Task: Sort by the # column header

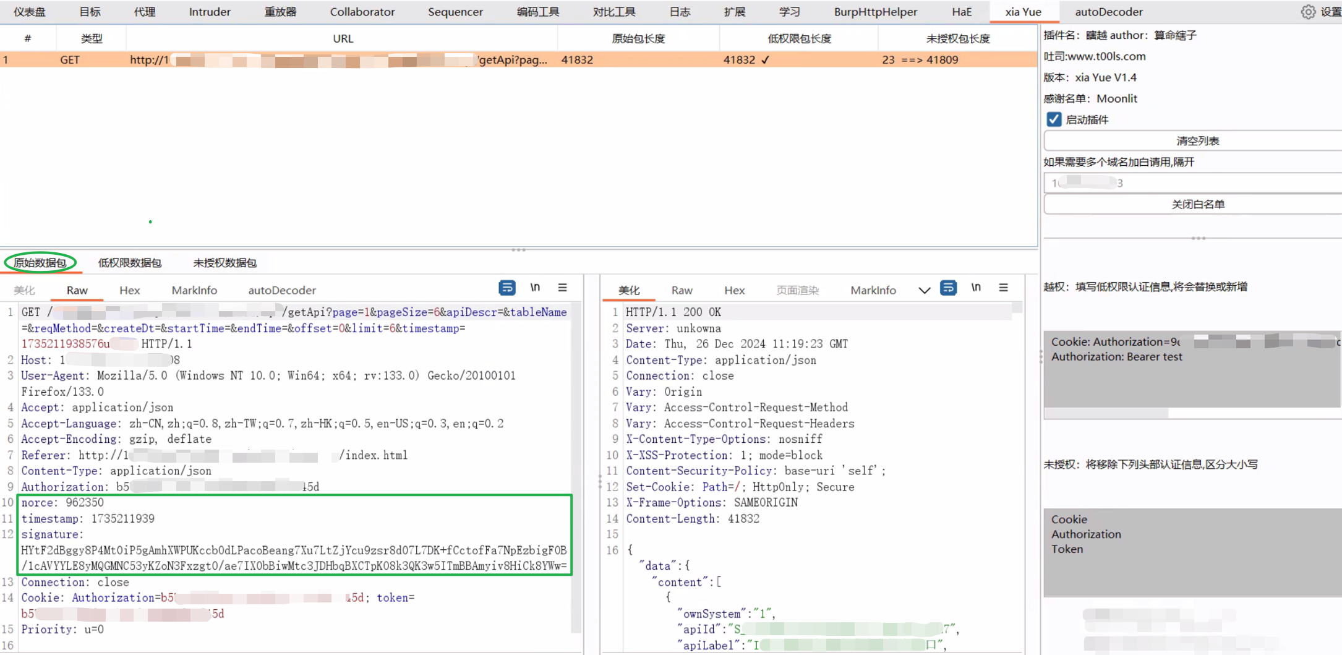Action: [28, 38]
